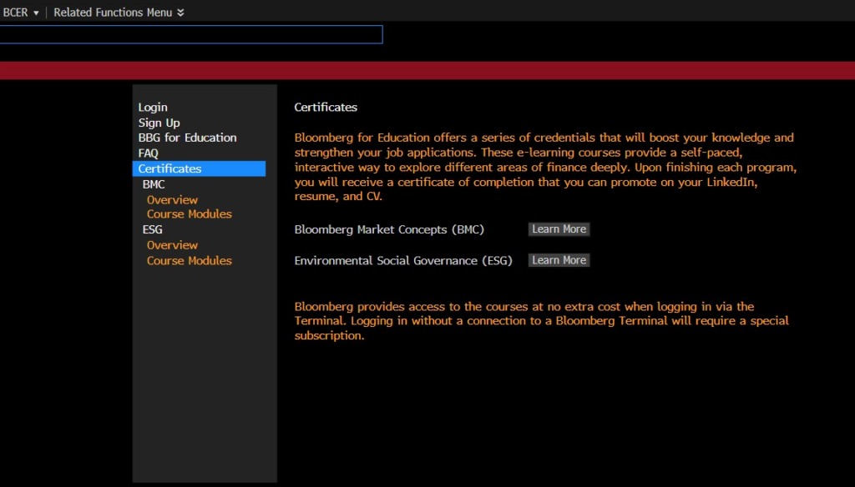Click the BCER function code label

point(16,13)
